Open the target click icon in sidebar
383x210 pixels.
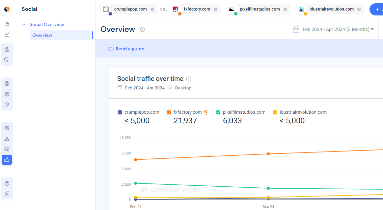7,149
